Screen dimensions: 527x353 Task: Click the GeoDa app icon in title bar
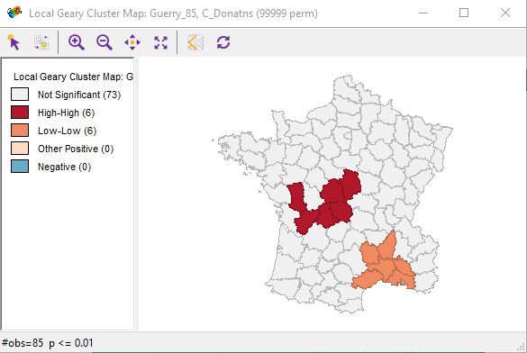[14, 13]
